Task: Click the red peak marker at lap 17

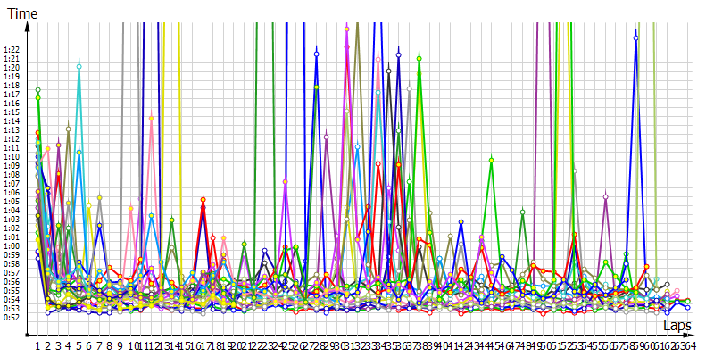Action: pos(203,200)
